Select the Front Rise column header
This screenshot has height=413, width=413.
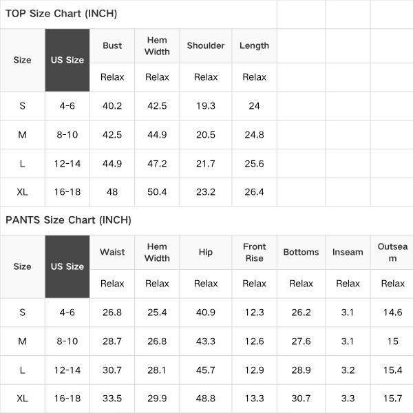coord(254,252)
